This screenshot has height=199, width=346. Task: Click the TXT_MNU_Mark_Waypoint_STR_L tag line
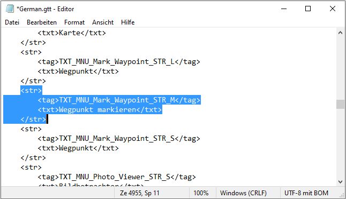[x=119, y=62]
